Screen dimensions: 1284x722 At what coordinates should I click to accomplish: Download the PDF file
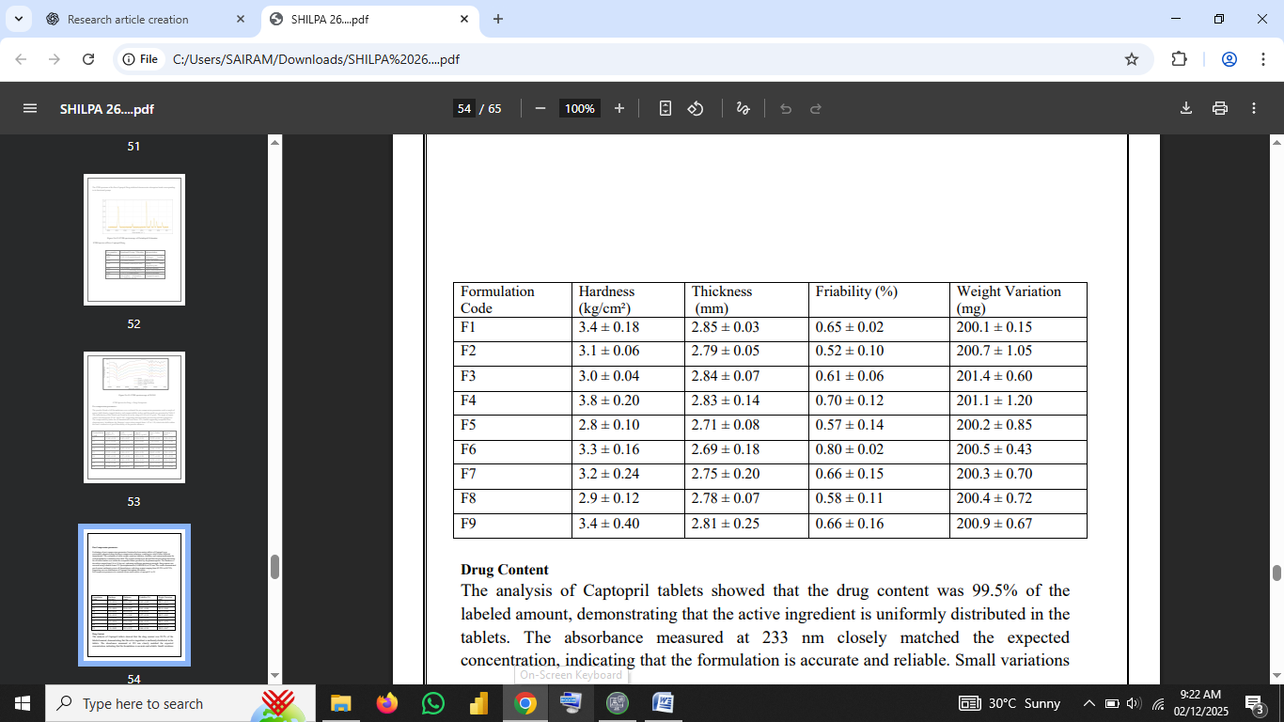click(1186, 108)
